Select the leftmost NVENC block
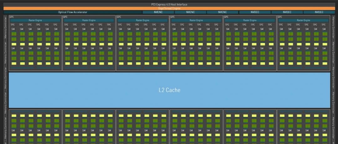 coord(158,12)
